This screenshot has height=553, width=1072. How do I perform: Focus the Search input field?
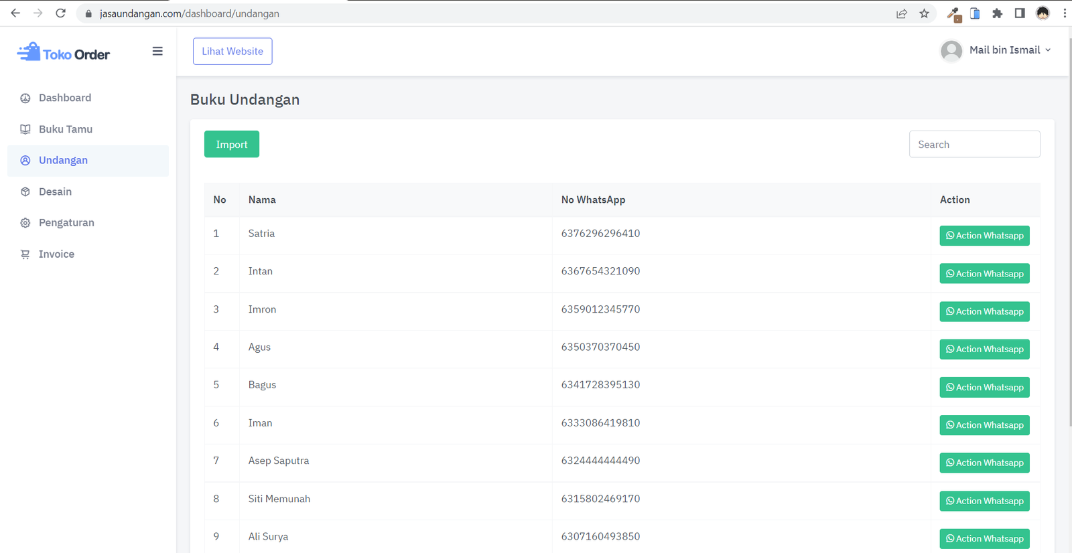tap(974, 145)
